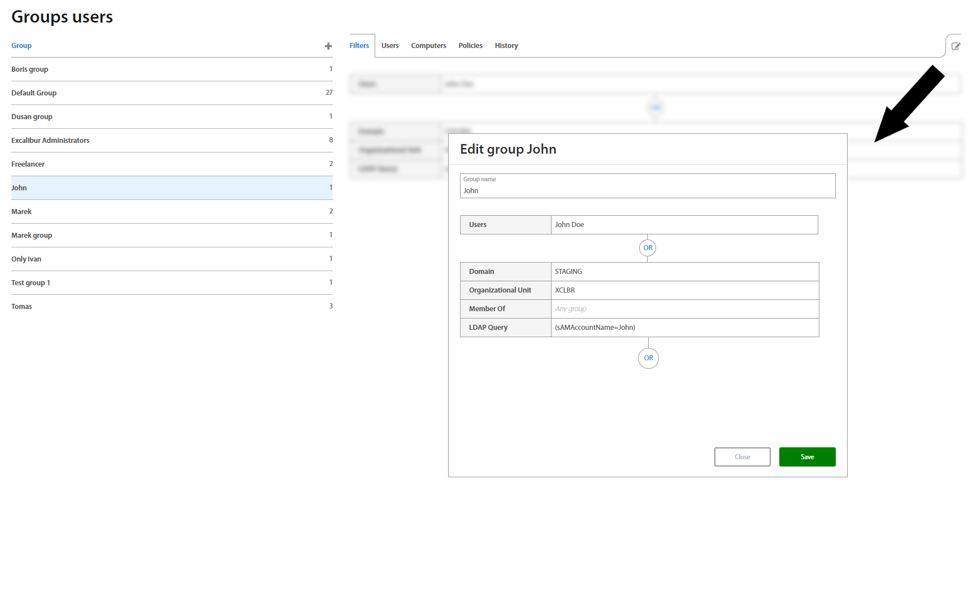
Task: Click the Group column header
Action: tap(21, 46)
